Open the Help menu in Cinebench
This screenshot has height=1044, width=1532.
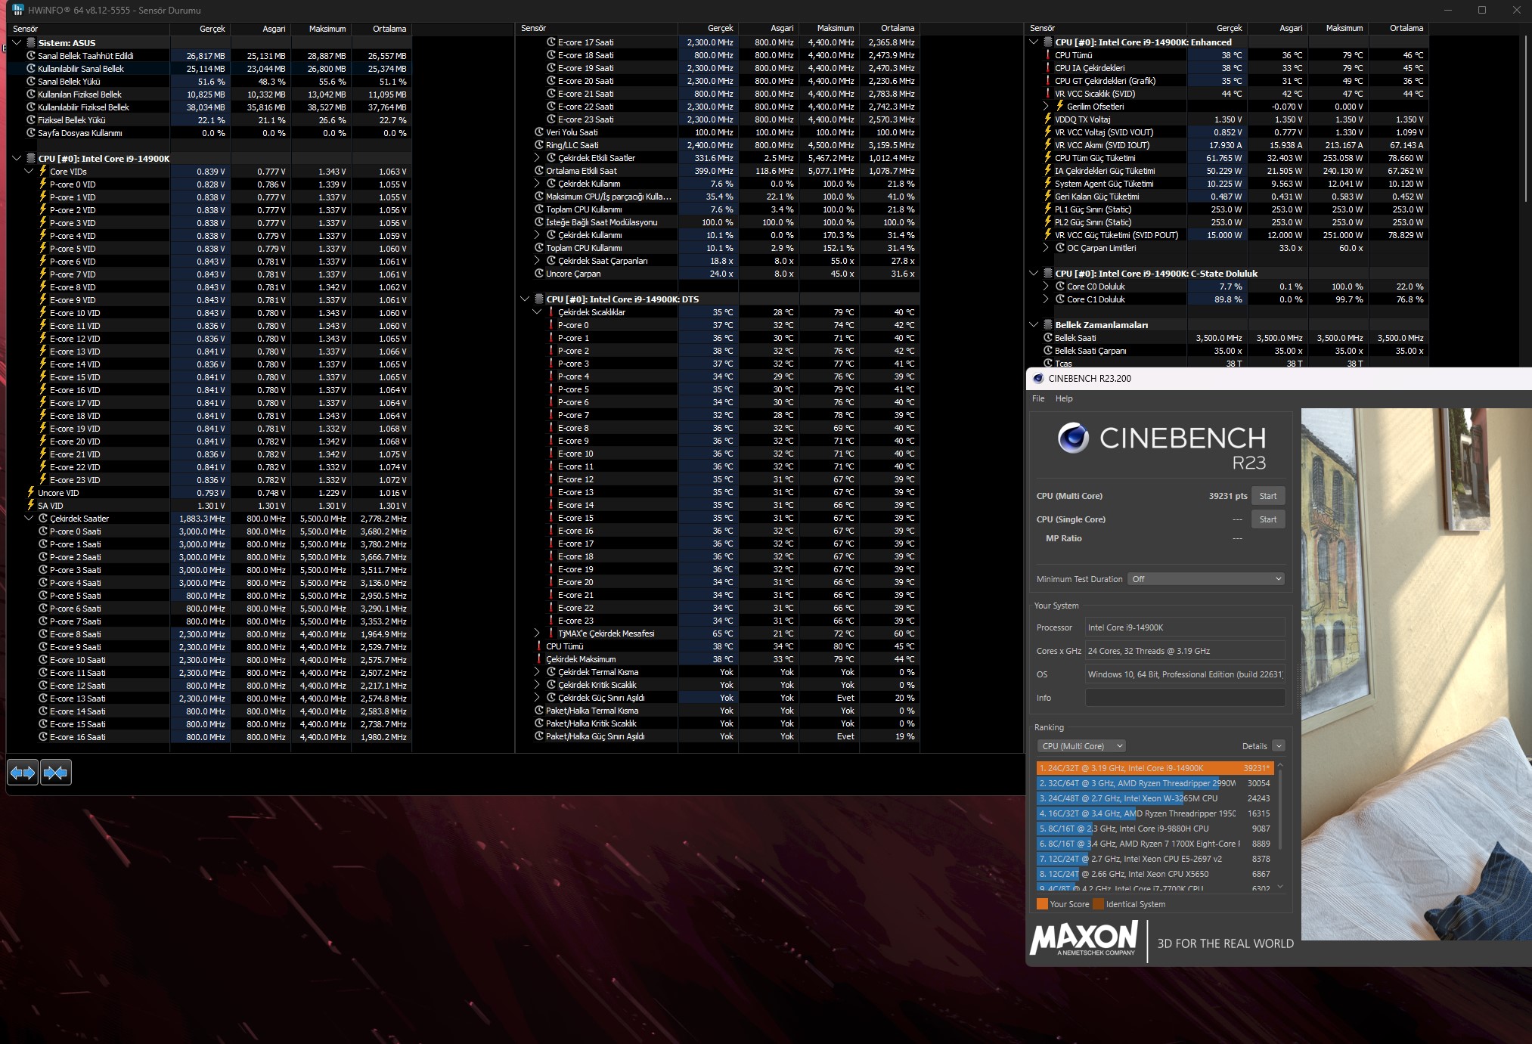click(1064, 398)
